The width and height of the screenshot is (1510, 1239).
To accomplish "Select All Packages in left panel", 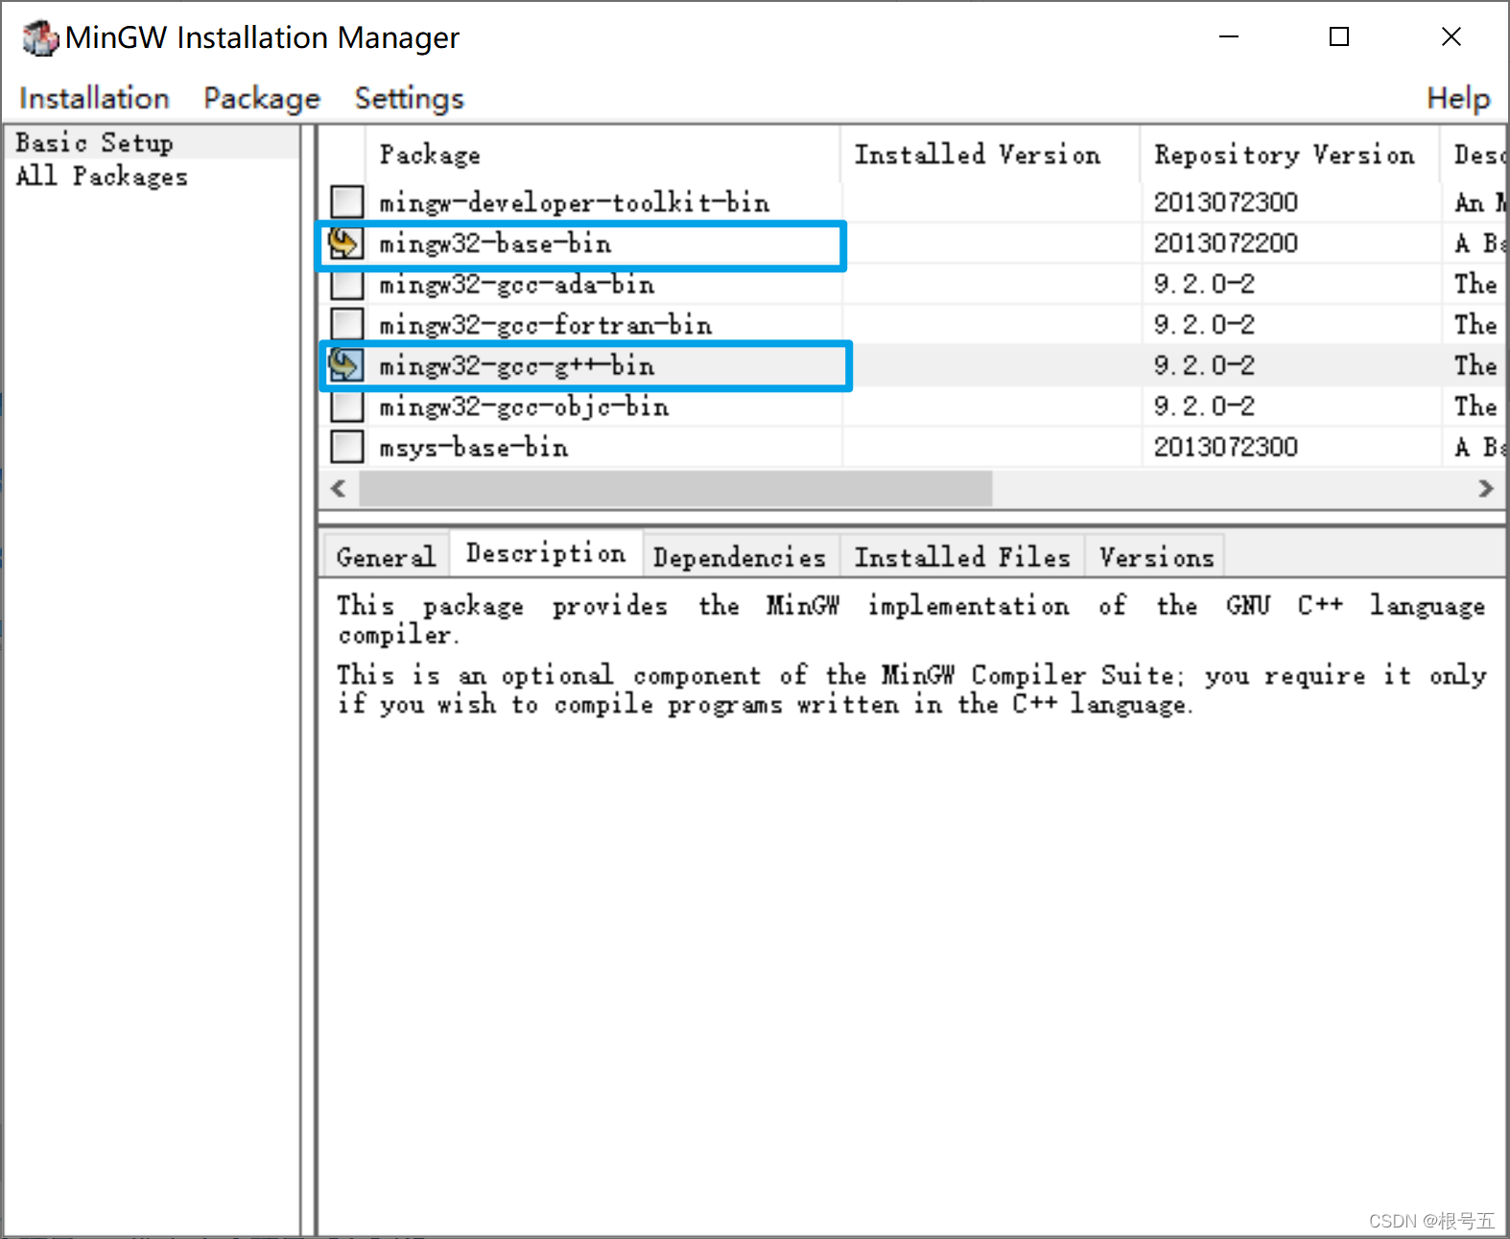I will [x=101, y=176].
